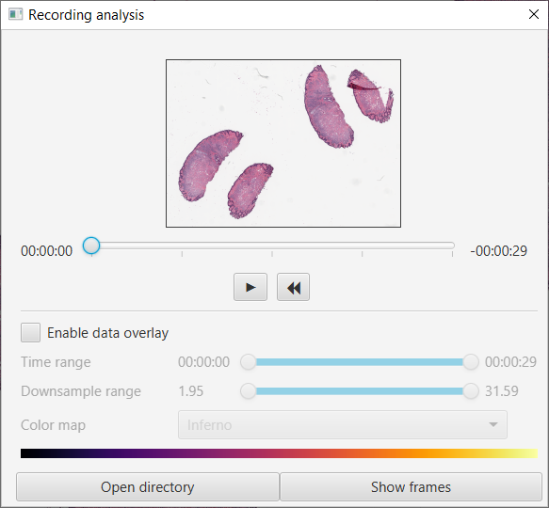Click the Open directory button
This screenshot has height=508, width=549.
pos(148,487)
